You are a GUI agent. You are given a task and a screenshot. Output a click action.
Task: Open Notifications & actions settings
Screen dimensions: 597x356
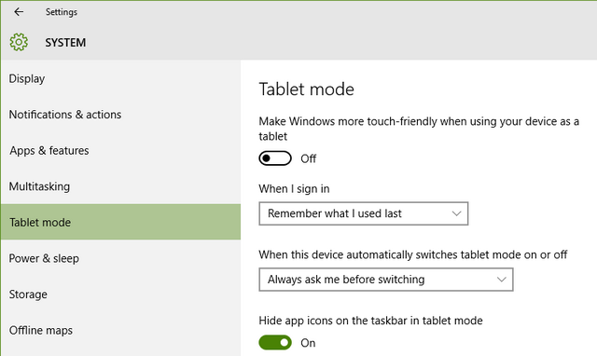click(x=120, y=115)
